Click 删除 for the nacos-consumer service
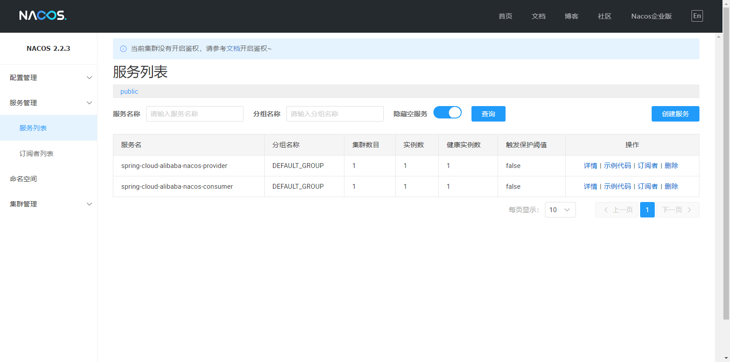The width and height of the screenshot is (730, 362). pyautogui.click(x=671, y=187)
